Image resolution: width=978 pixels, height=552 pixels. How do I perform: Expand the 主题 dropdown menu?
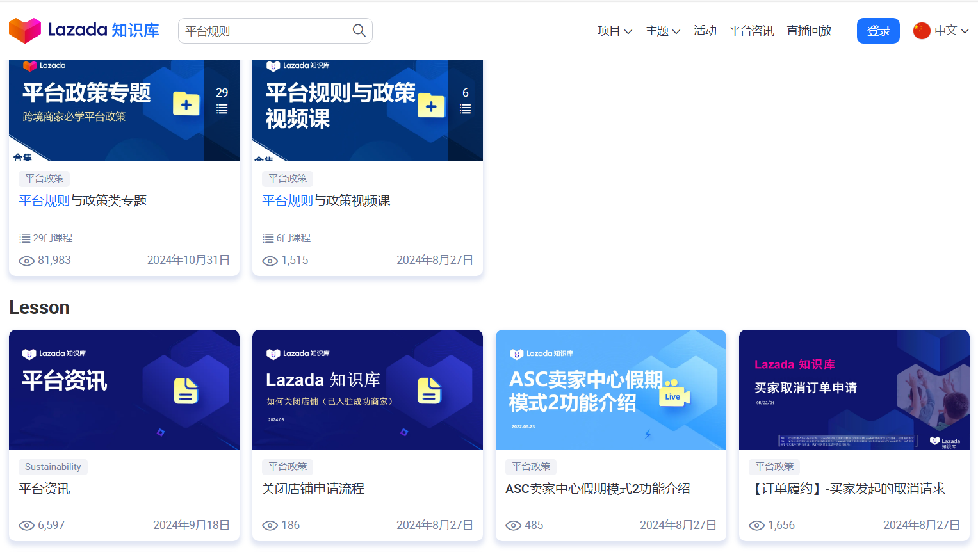(x=663, y=31)
